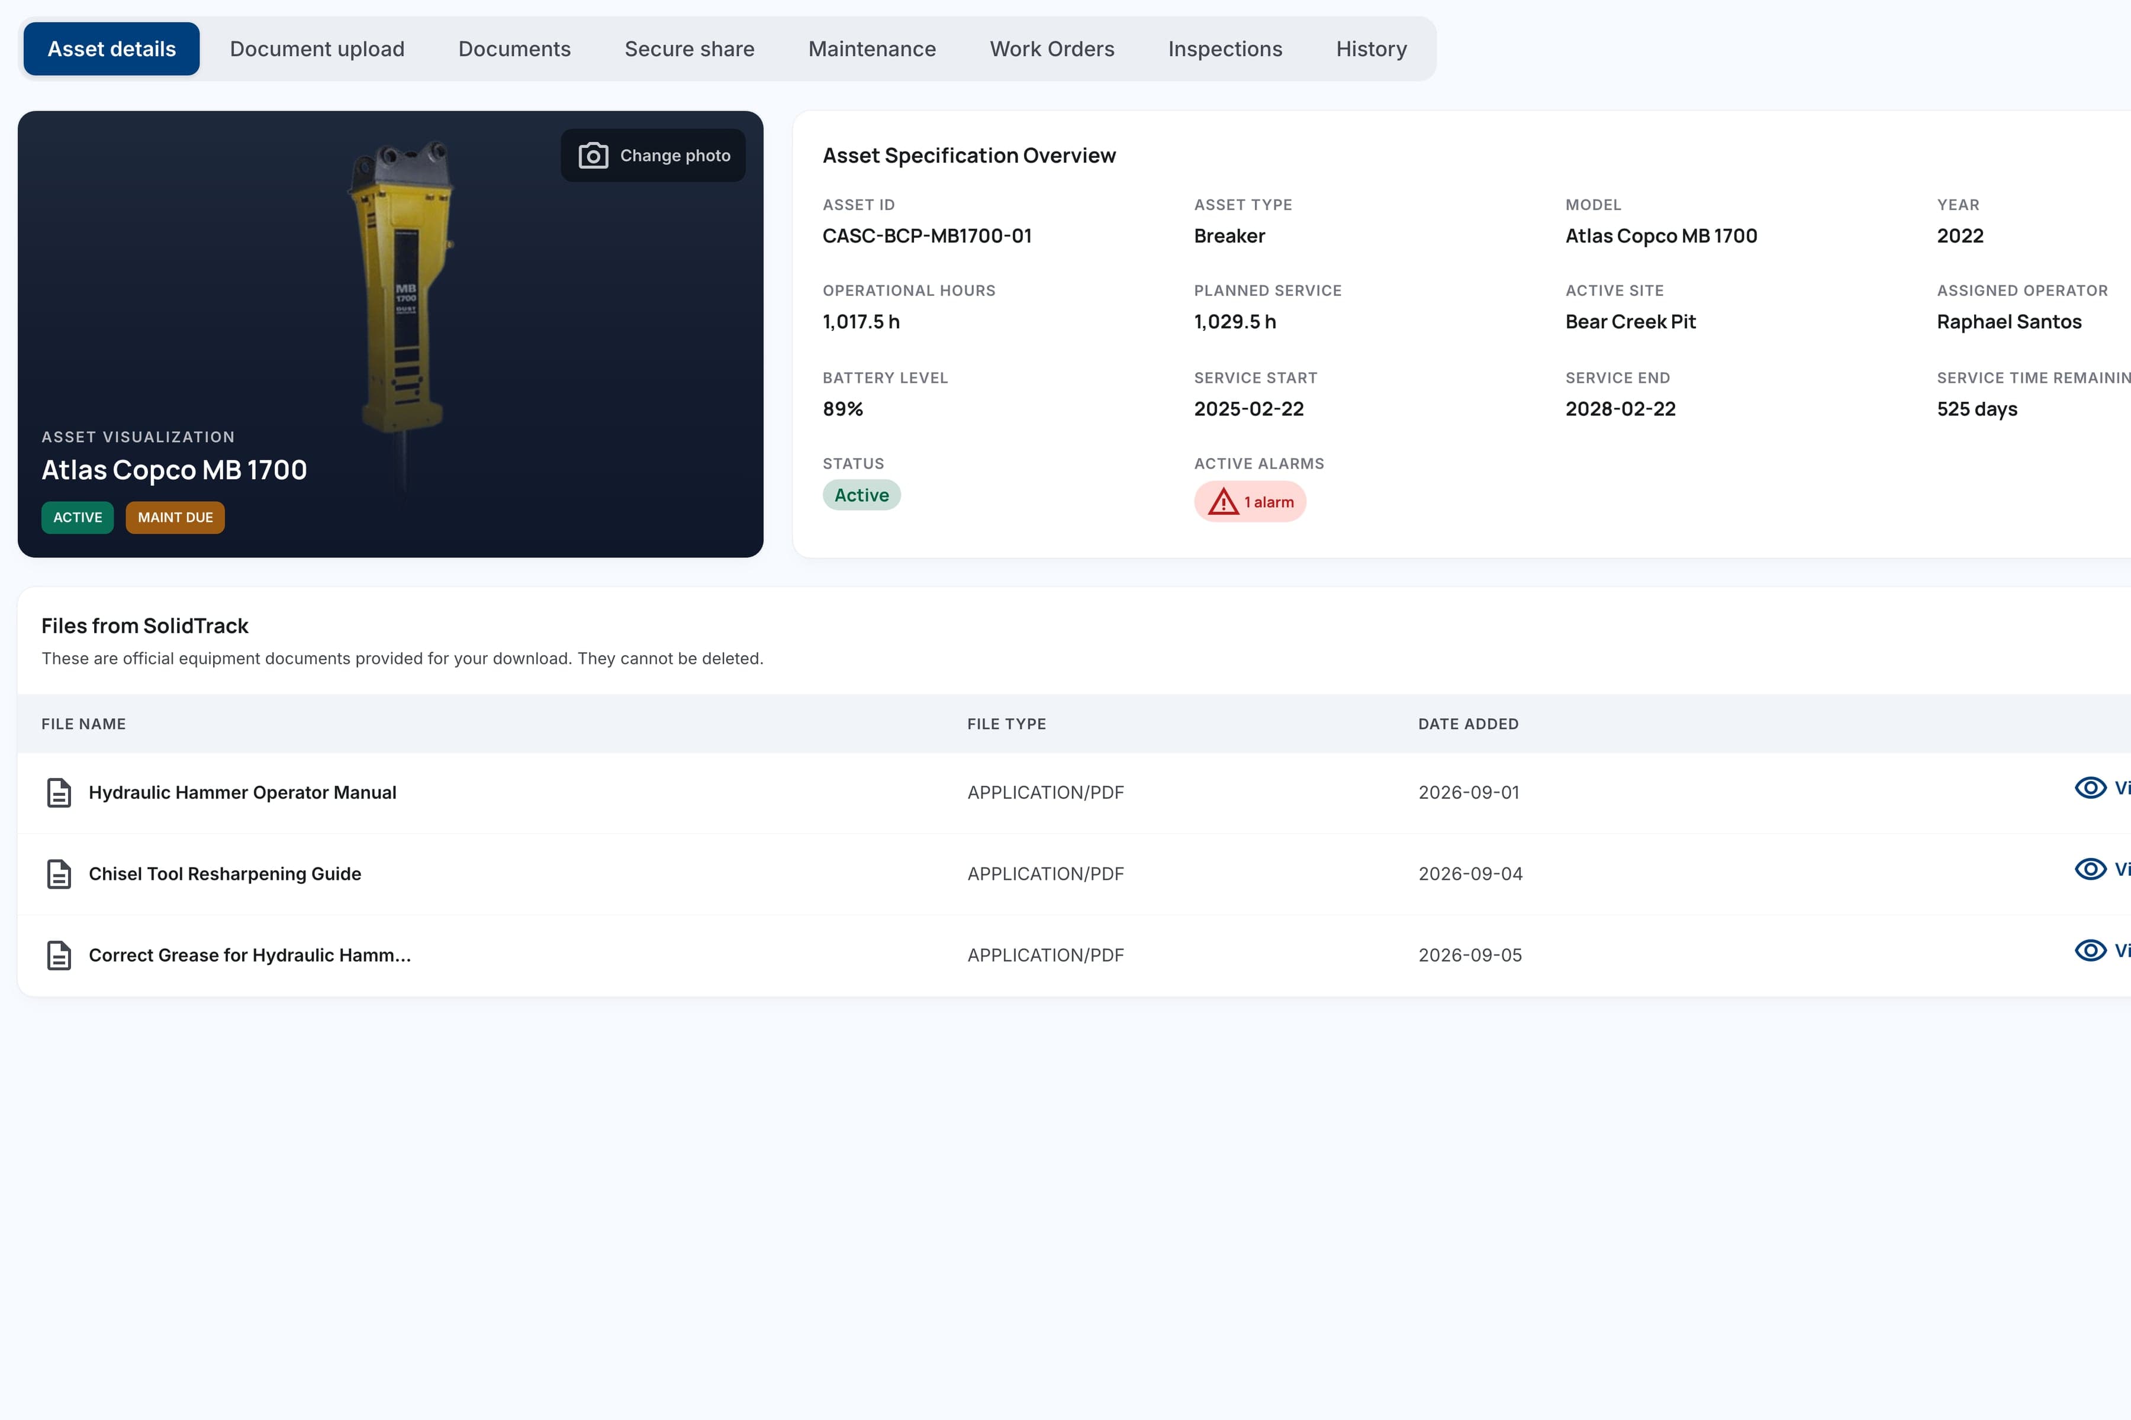Switch to the Asset details tab
This screenshot has height=1420, width=2131.
111,49
